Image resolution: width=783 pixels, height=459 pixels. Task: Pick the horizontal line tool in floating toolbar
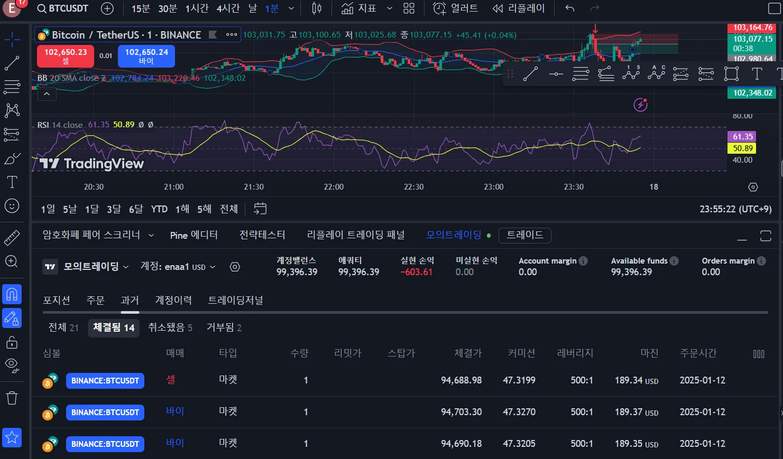coord(556,74)
